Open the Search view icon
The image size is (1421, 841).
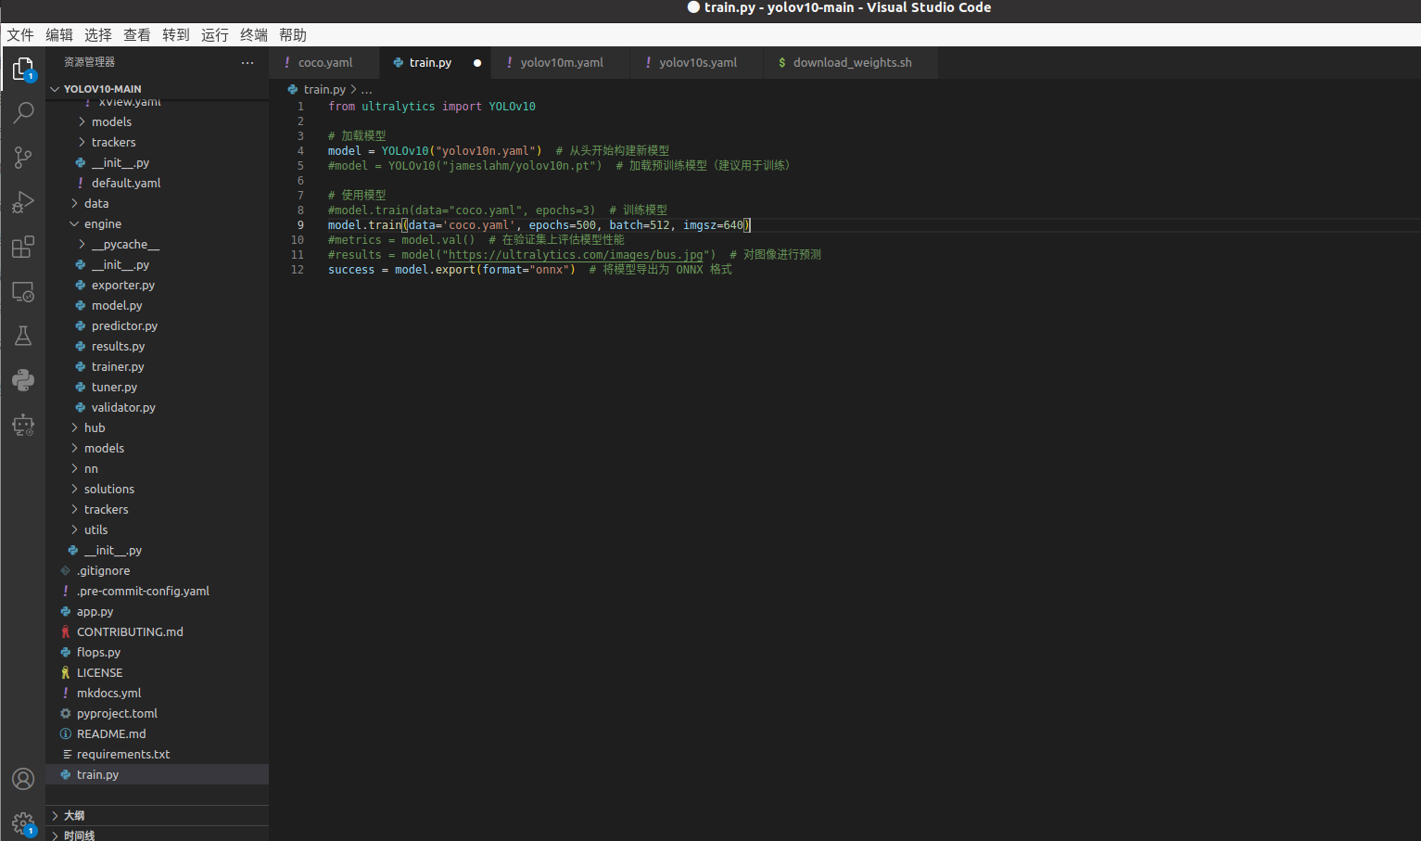pos(23,113)
